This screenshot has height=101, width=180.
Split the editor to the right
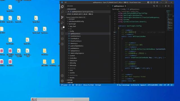pos(169,6)
